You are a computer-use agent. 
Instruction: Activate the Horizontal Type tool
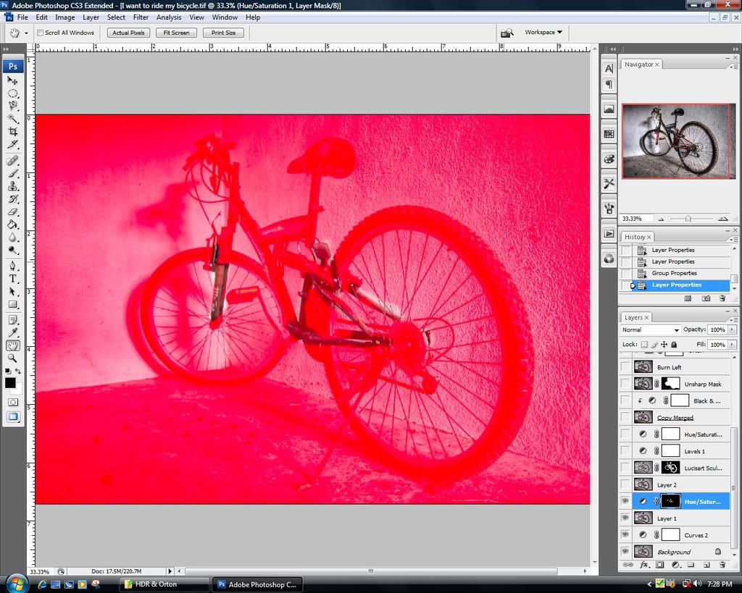pyautogui.click(x=13, y=279)
